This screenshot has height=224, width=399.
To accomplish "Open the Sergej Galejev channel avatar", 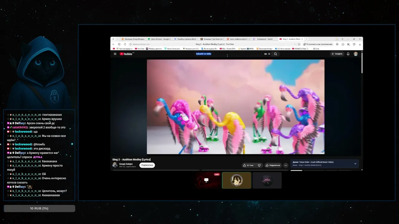I will pos(115,165).
